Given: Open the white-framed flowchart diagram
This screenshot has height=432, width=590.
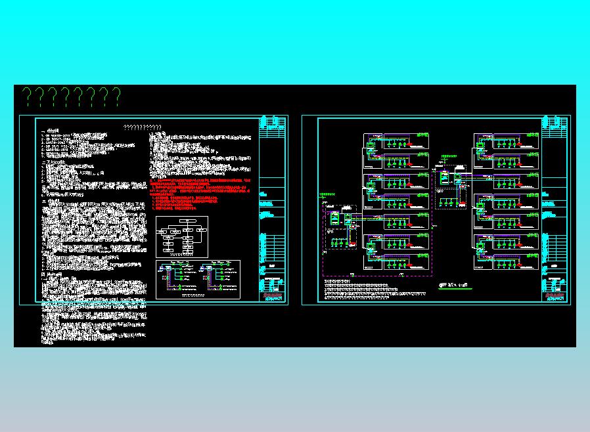Looking at the screenshot, I should (182, 237).
